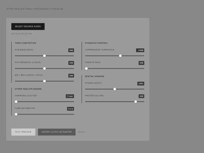Click the 'Hyper-Realism Engine' section heading

click(x=28, y=89)
